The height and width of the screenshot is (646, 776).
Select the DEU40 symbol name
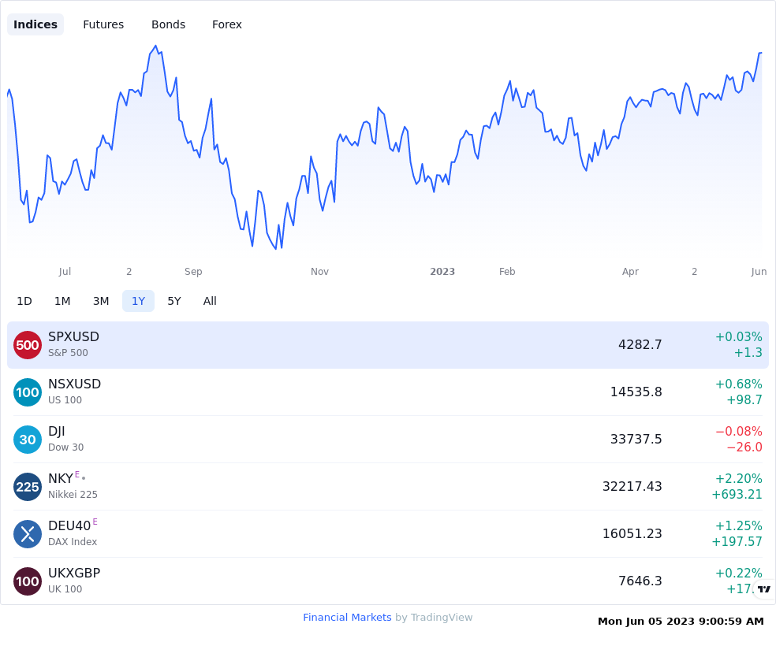[69, 526]
